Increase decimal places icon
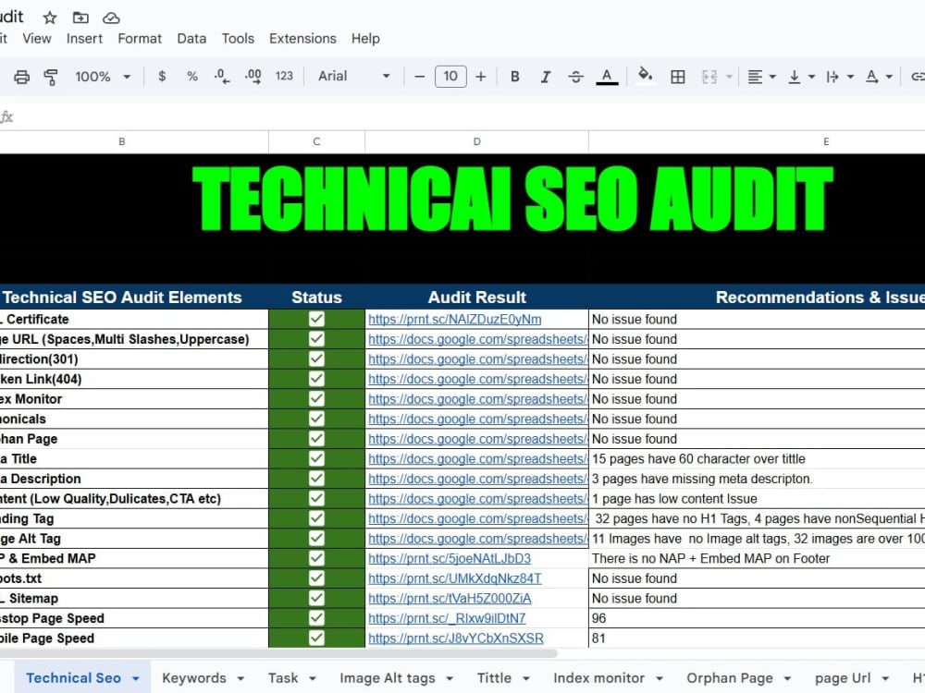925x693 pixels. pyautogui.click(x=253, y=76)
